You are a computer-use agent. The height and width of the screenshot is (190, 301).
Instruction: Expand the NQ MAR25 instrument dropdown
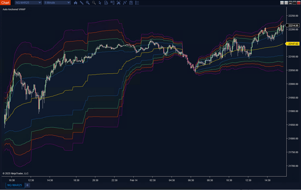[28, 2]
